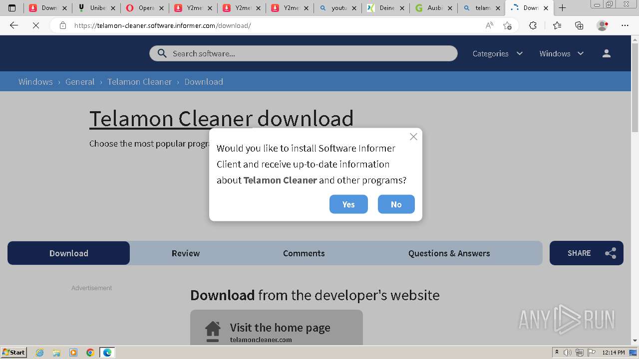Open the user account icon on site header

coord(607,53)
